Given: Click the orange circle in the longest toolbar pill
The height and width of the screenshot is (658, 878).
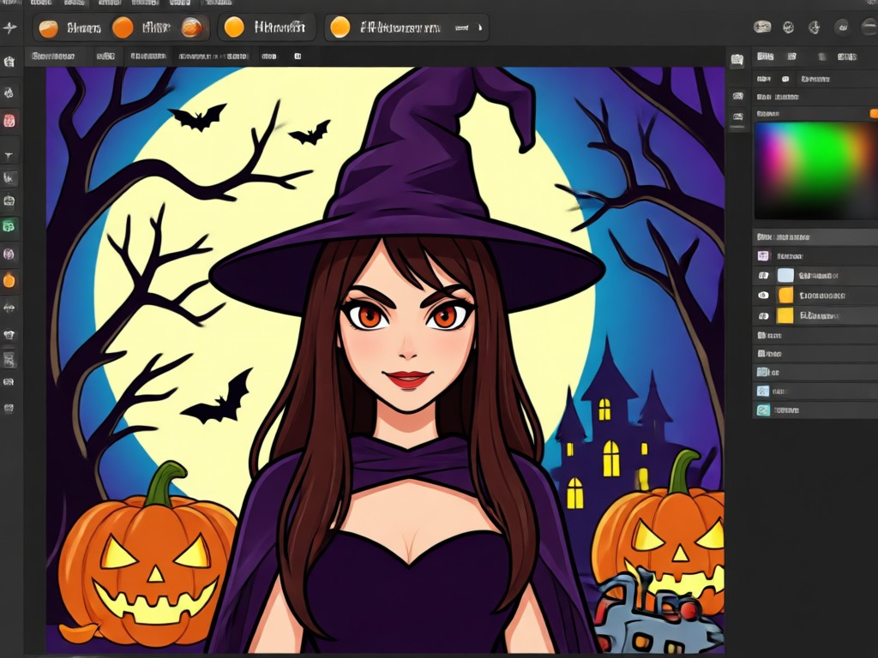Looking at the screenshot, I should (x=340, y=27).
